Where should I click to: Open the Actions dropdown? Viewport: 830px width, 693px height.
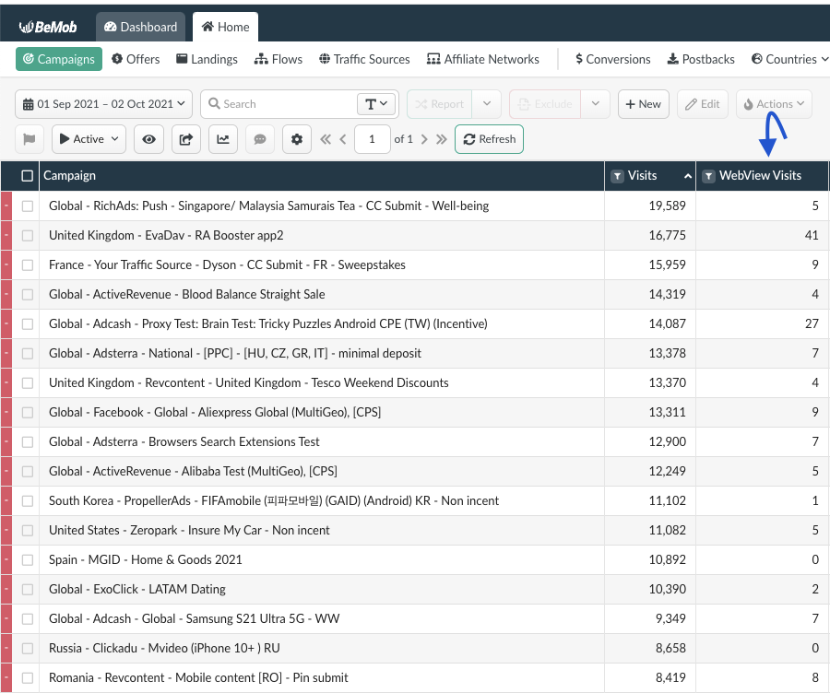pos(774,104)
